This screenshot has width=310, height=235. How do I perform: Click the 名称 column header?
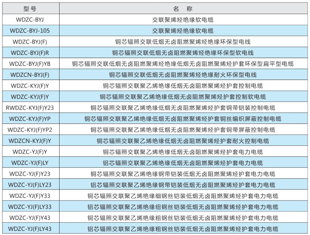pos(183,9)
